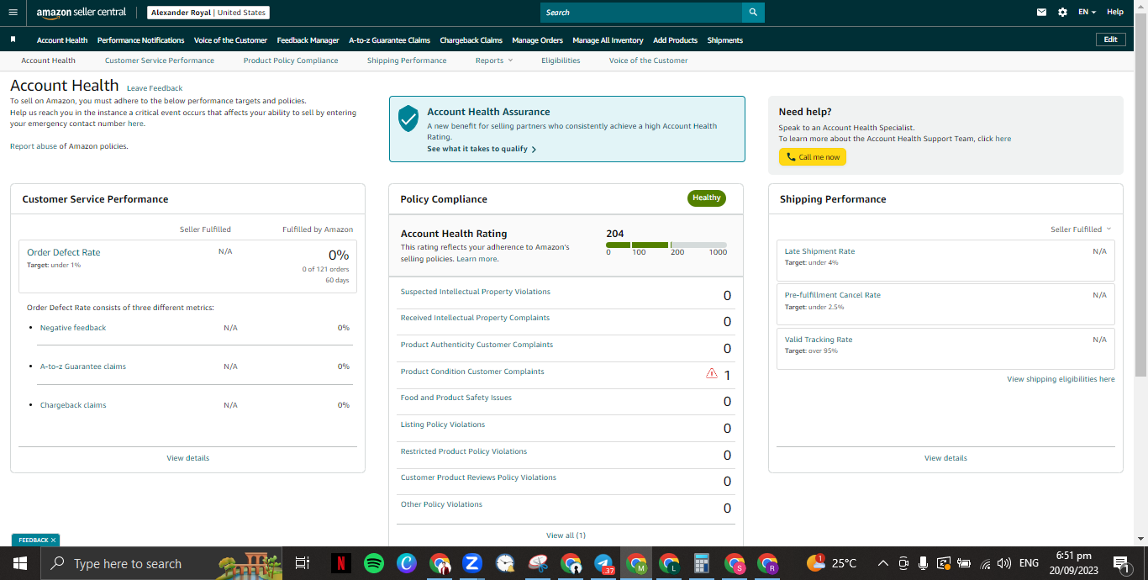Open Manage Orders
This screenshot has height=580, width=1148.
(537, 40)
